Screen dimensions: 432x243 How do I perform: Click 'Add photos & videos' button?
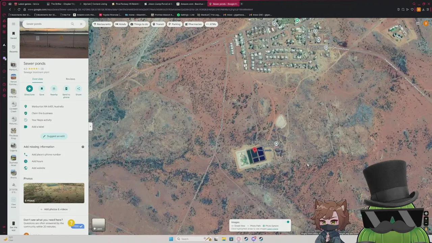[54, 209]
